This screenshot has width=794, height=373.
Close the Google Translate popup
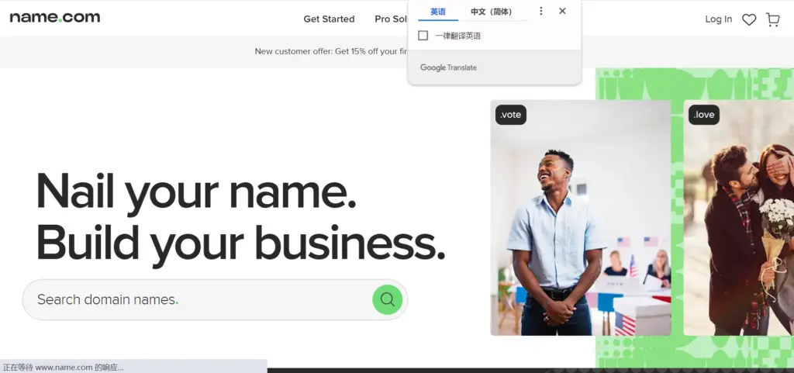(562, 11)
